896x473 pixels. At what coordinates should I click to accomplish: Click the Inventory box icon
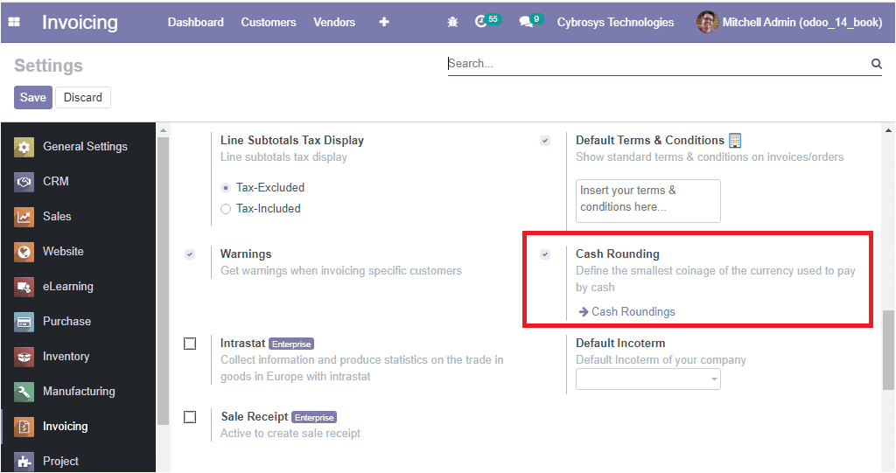click(x=24, y=357)
